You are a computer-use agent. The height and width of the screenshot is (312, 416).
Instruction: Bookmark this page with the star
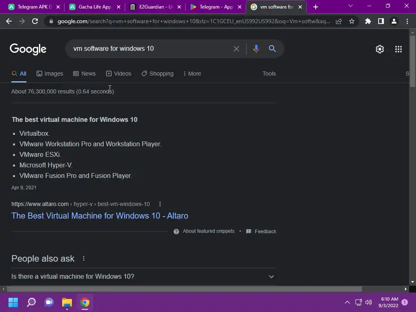[352, 21]
